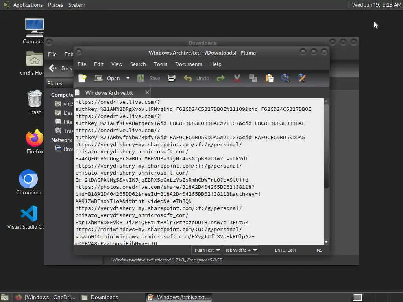This screenshot has height=302, width=403.
Task: Open the Trash desktop icon
Action: click(35, 102)
